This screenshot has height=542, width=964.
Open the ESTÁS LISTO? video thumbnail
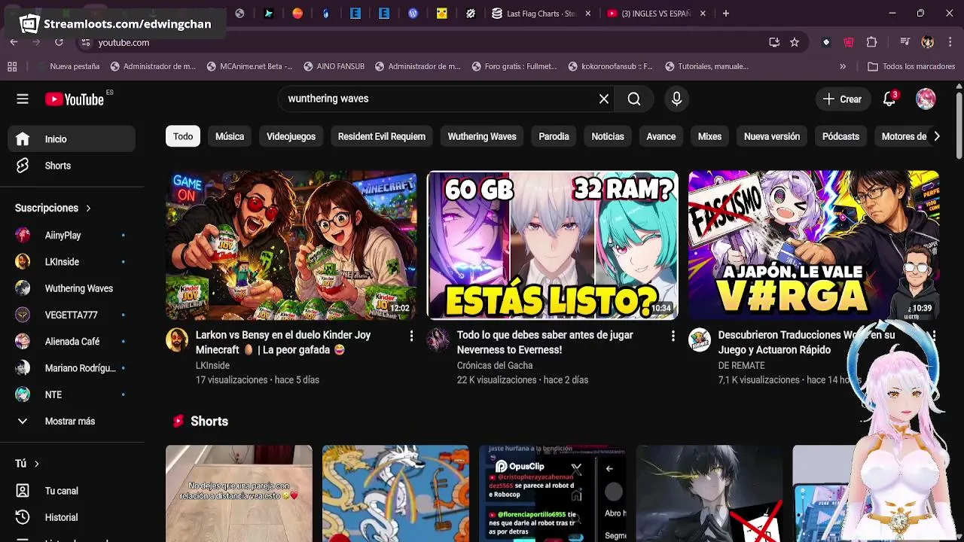point(553,245)
